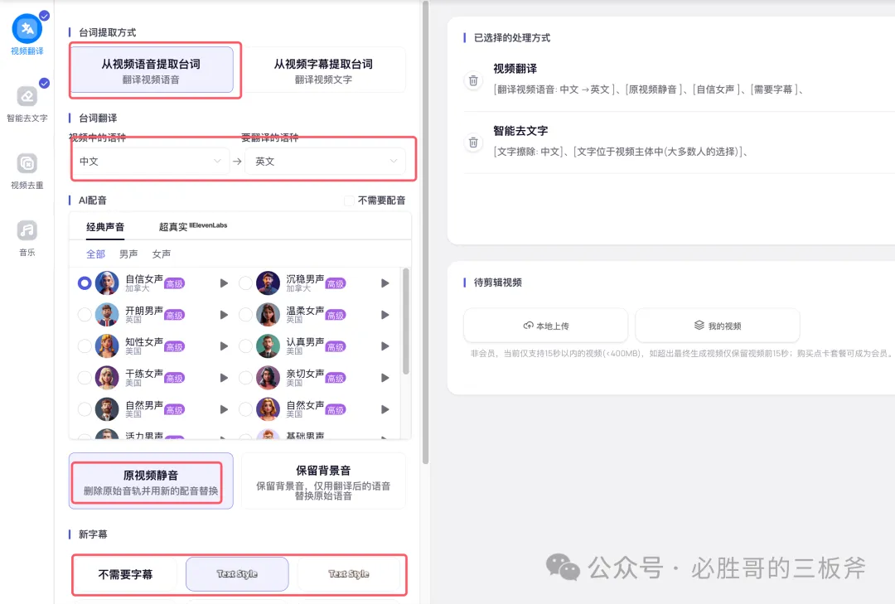This screenshot has height=604, width=895.
Task: Choose 从视频字幕提取台词 option
Action: click(323, 70)
